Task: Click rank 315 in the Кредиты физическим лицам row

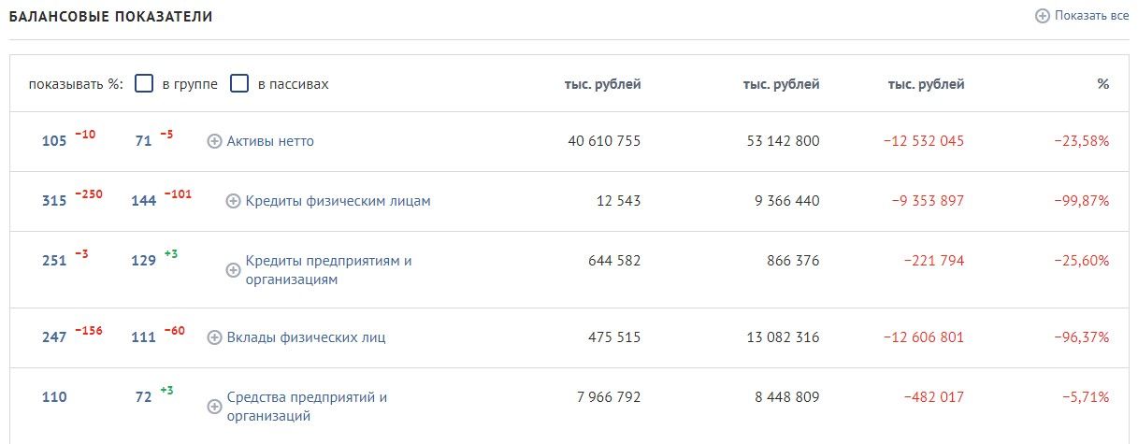Action: (x=54, y=201)
